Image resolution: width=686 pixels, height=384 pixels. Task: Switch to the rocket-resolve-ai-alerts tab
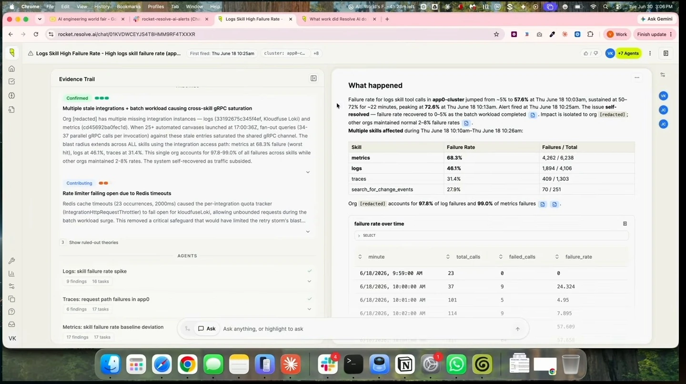coord(171,19)
